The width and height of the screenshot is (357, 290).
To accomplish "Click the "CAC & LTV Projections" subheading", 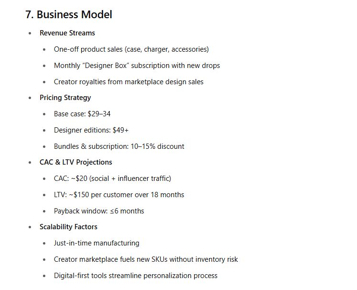I will tap(76, 162).
